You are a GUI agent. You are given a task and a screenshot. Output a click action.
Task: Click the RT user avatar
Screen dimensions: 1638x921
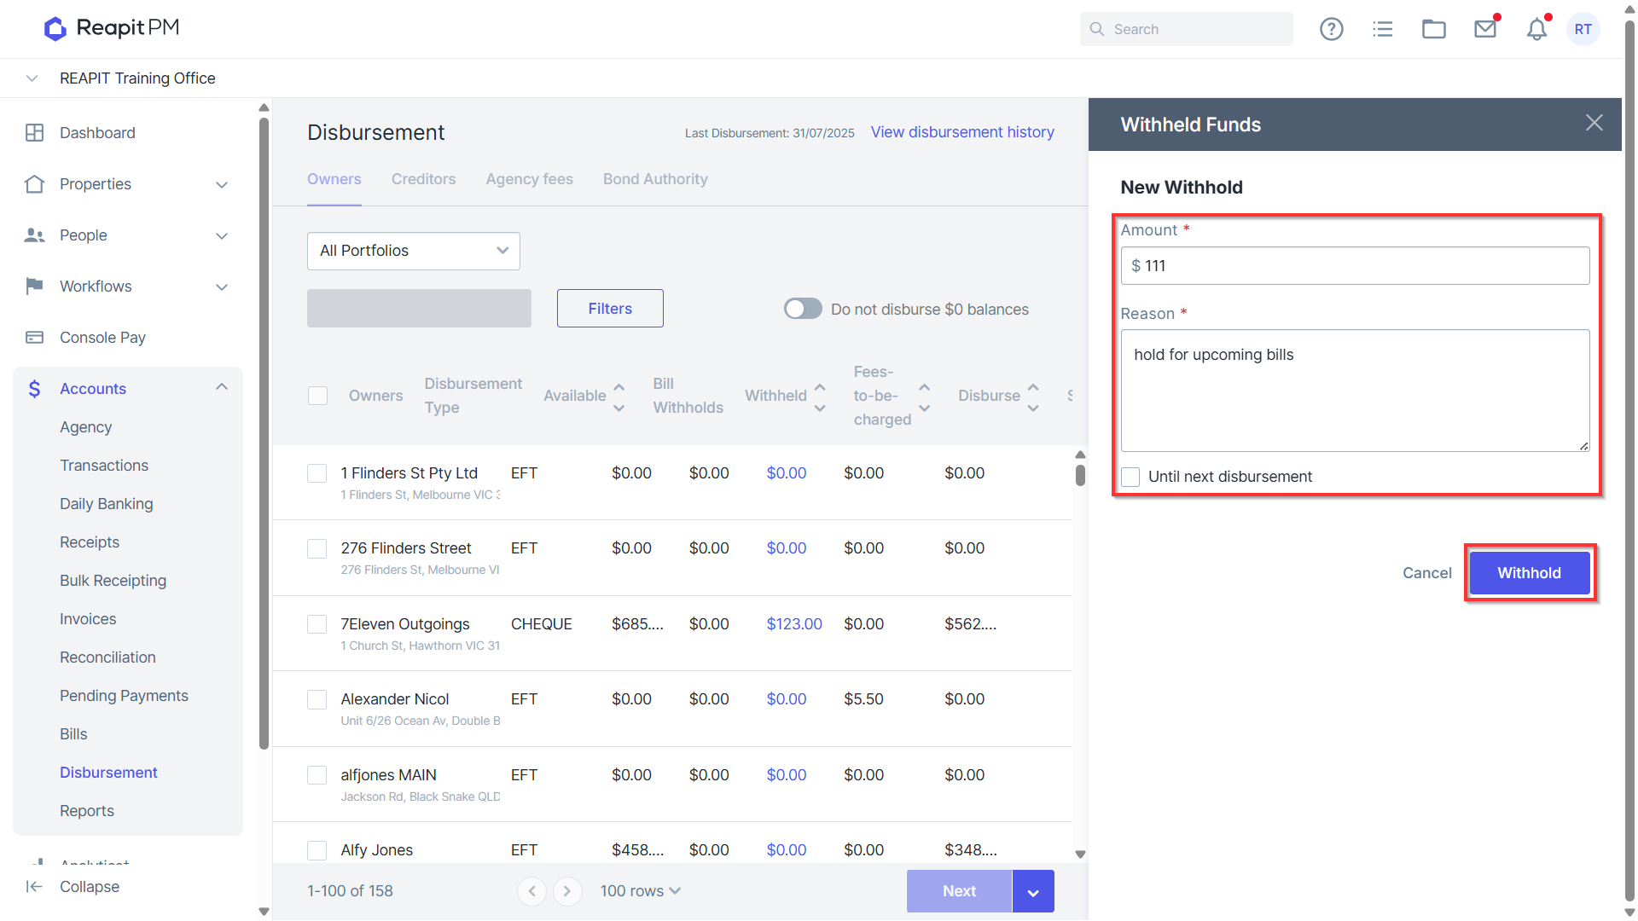click(x=1583, y=29)
